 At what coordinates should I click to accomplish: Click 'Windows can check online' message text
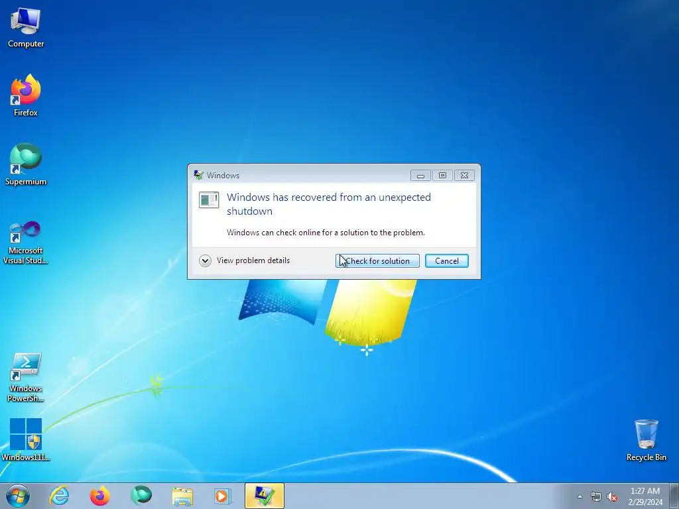pyautogui.click(x=326, y=233)
